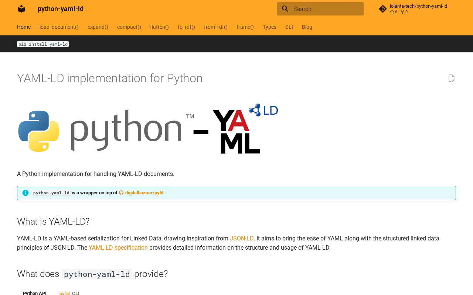Click the book logo icon in header

[21, 9]
